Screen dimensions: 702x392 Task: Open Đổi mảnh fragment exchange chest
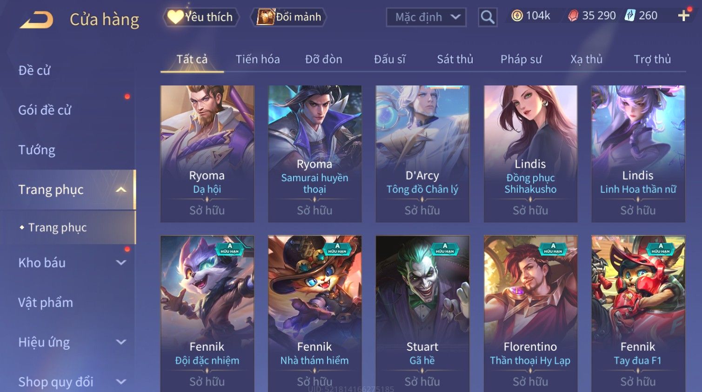coord(288,17)
